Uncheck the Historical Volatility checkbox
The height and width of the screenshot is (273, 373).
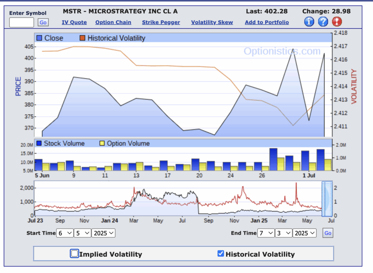tap(220, 253)
